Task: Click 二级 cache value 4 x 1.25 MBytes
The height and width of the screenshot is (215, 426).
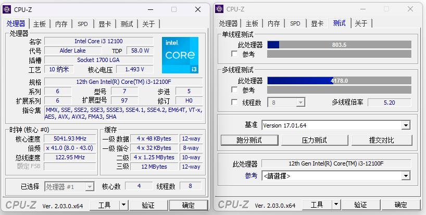Action: pos(154,157)
